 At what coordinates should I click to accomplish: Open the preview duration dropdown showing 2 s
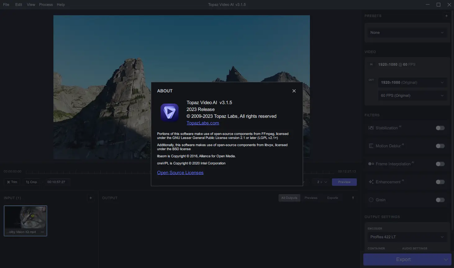(322, 182)
